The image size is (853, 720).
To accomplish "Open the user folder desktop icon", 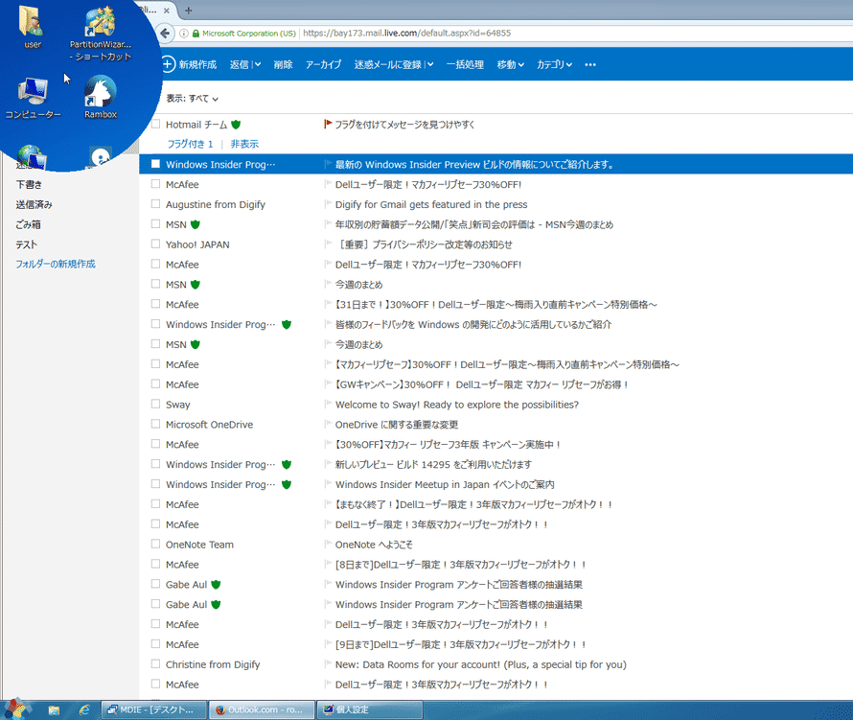I will tap(32, 26).
